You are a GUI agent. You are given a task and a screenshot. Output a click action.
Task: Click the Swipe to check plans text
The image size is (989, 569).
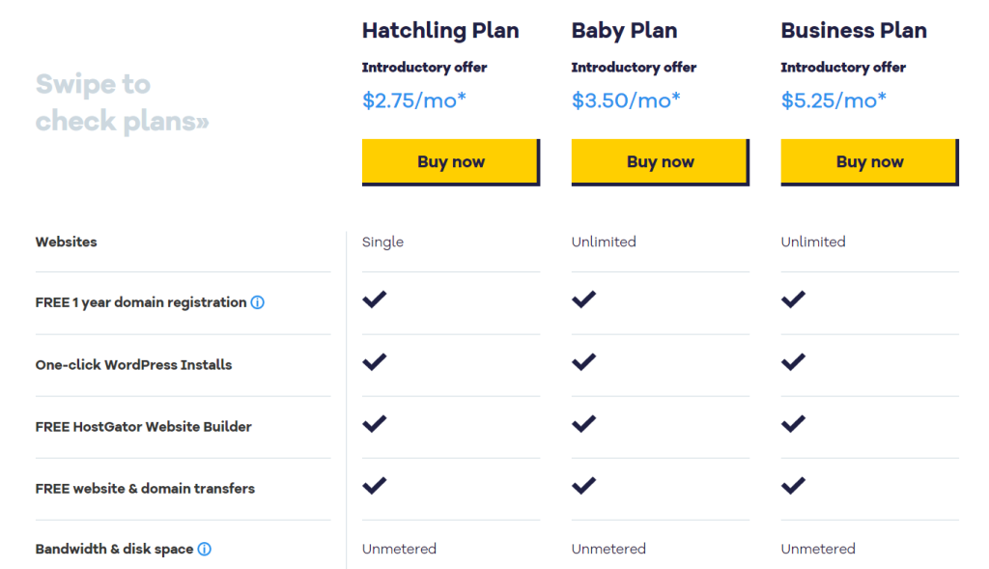122,102
